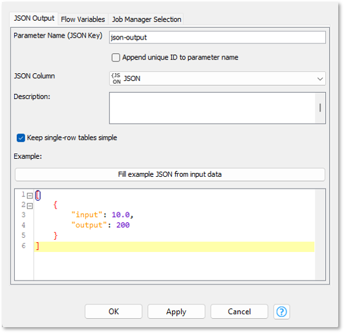This screenshot has width=344, height=333.
Task: Switch to the JSON Output tab
Action: click(34, 18)
